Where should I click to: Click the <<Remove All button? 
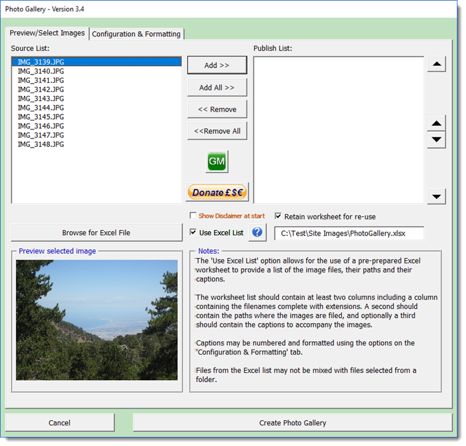coord(217,131)
